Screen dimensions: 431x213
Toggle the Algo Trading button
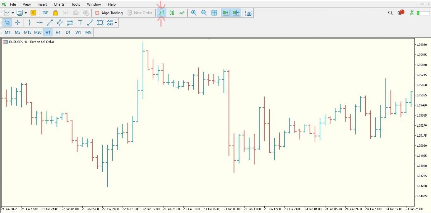coord(109,13)
